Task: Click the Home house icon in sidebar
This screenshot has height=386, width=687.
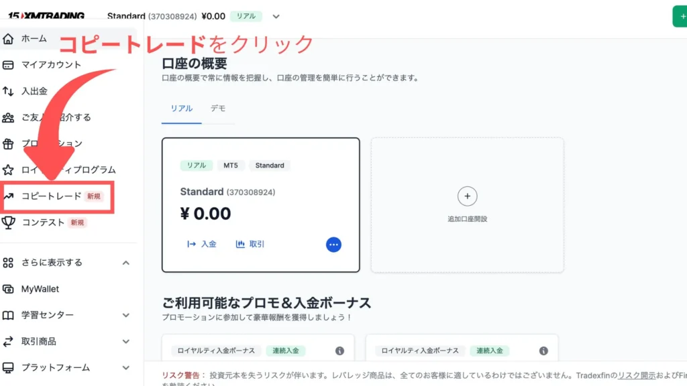Action: pyautogui.click(x=9, y=38)
